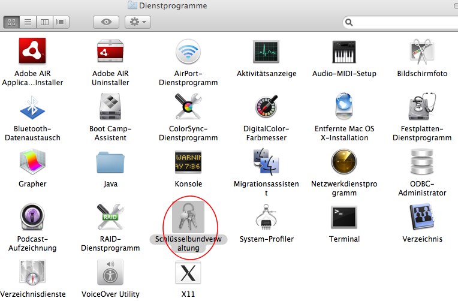Select the Verzeichnis address book icon
The width and height of the screenshot is (458, 301).
pos(422,217)
